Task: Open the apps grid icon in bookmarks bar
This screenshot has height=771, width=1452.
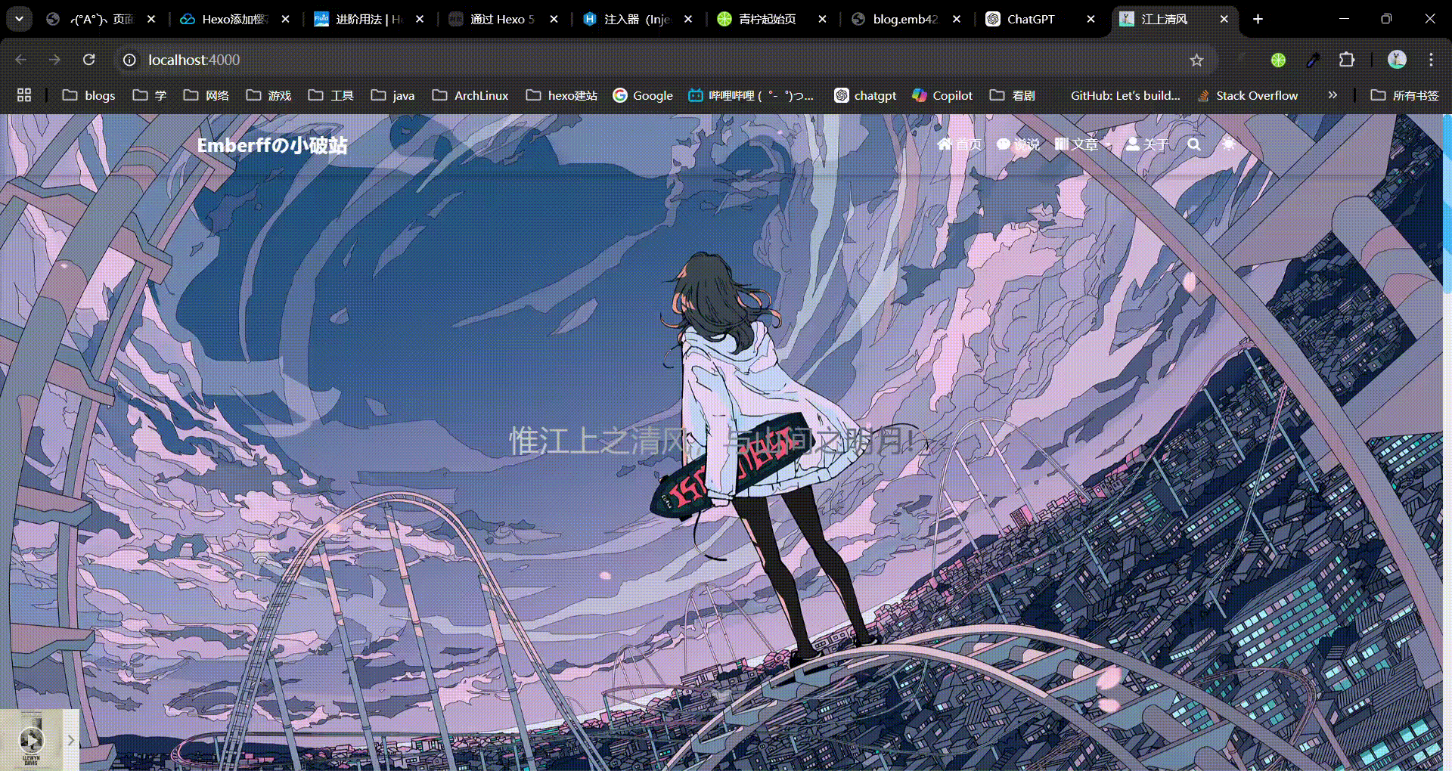Action: point(24,95)
